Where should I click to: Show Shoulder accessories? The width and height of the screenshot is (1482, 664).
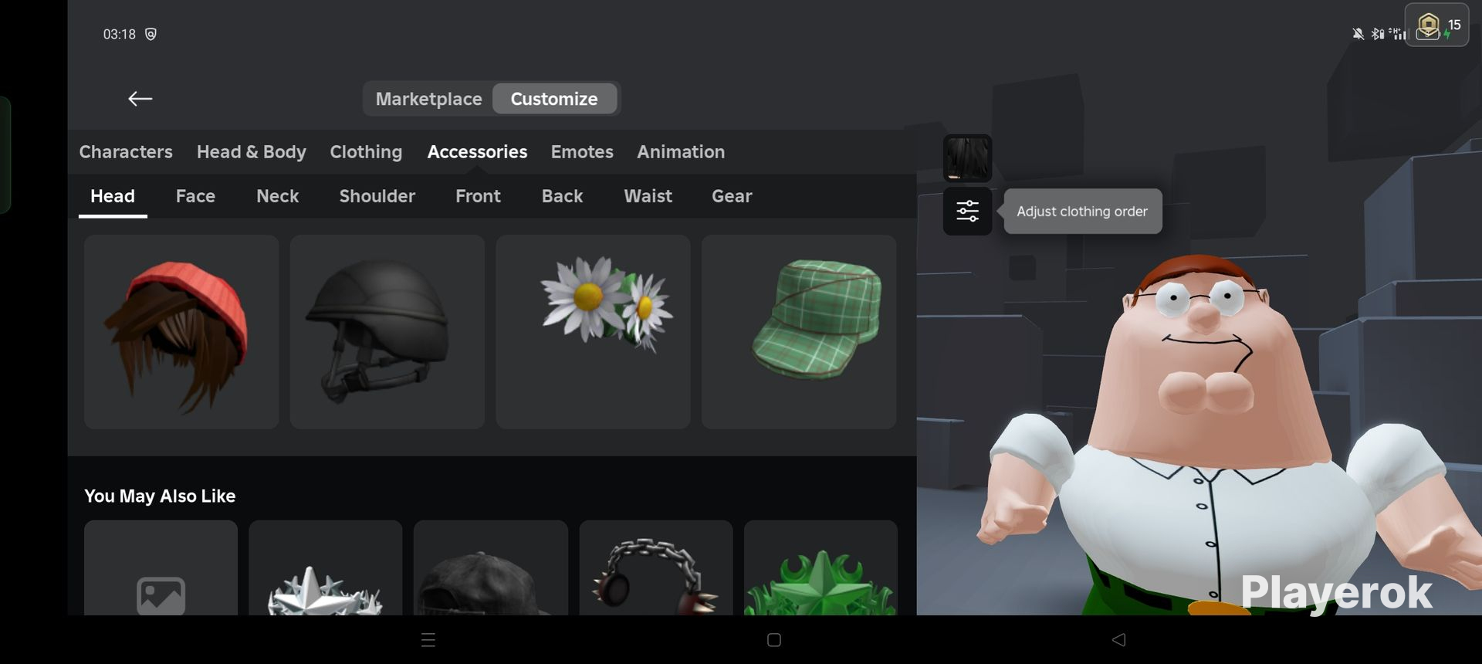point(377,196)
